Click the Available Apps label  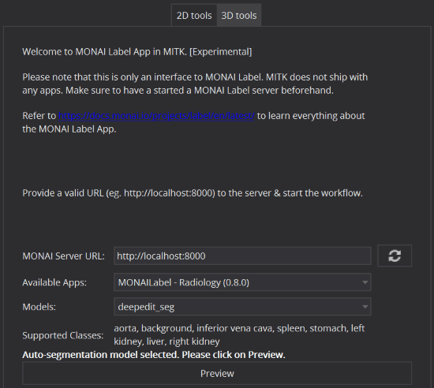coord(54,282)
